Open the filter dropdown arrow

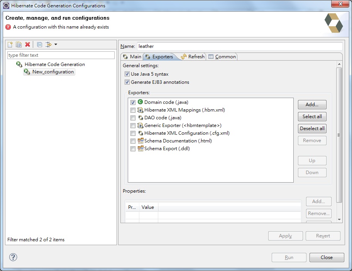[x=56, y=44]
